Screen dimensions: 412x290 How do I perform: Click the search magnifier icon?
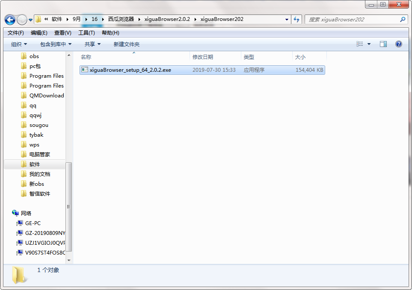pyautogui.click(x=402, y=19)
